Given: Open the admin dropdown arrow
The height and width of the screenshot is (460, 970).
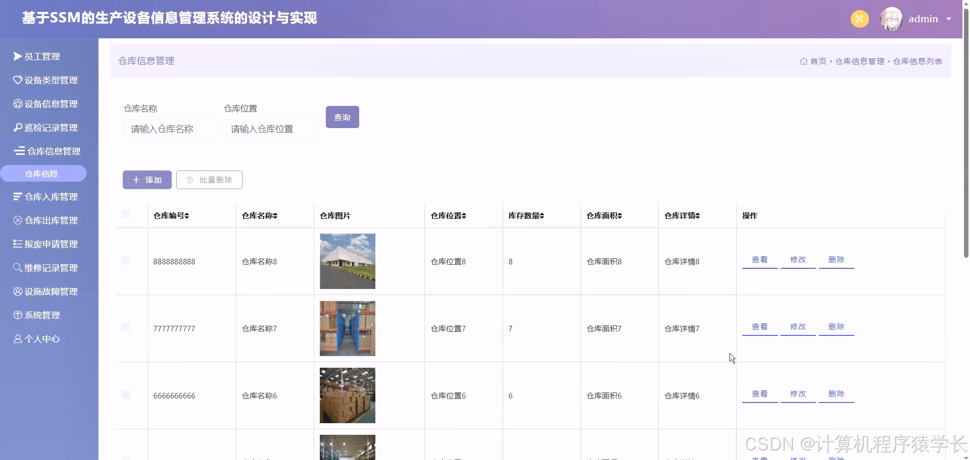Looking at the screenshot, I should 949,19.
